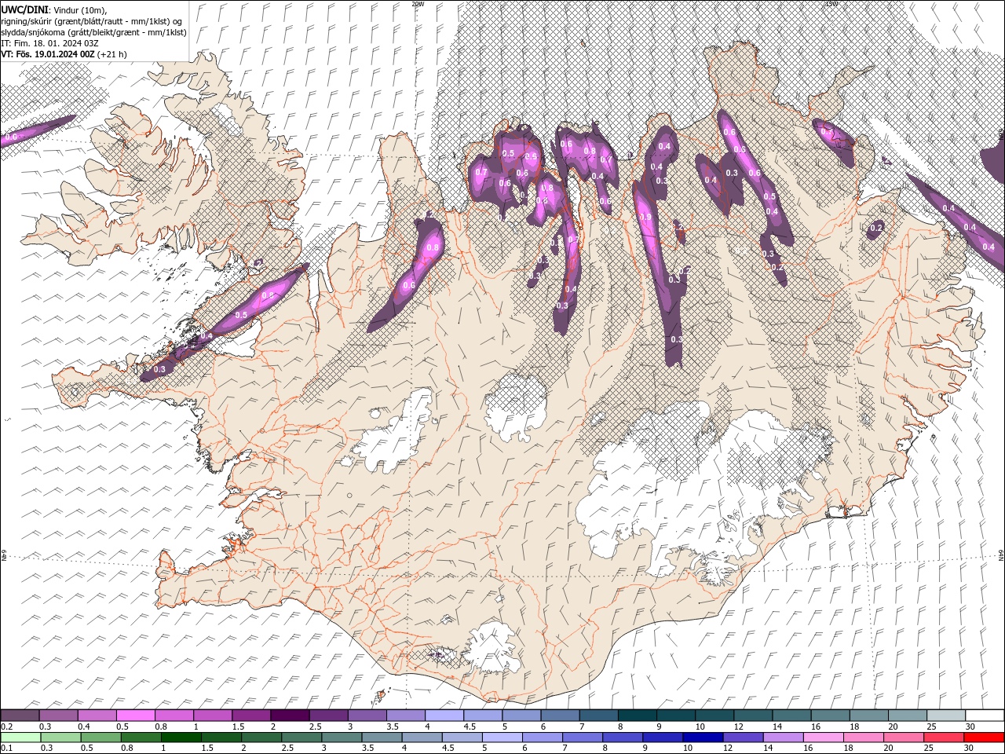Click the 'rigning/skúrir' legend description line
The width and height of the screenshot is (1005, 754).
(92, 21)
